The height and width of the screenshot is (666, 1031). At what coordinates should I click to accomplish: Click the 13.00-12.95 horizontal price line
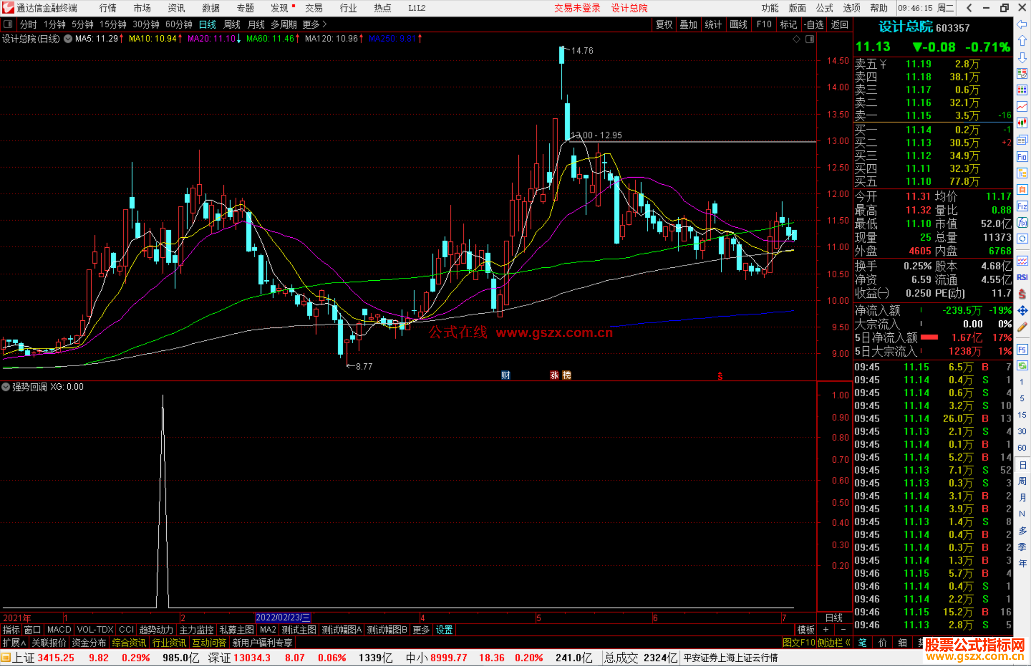(692, 141)
